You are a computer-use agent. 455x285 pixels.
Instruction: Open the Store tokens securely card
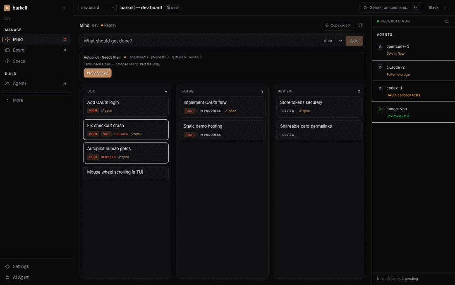pyautogui.click(x=318, y=106)
